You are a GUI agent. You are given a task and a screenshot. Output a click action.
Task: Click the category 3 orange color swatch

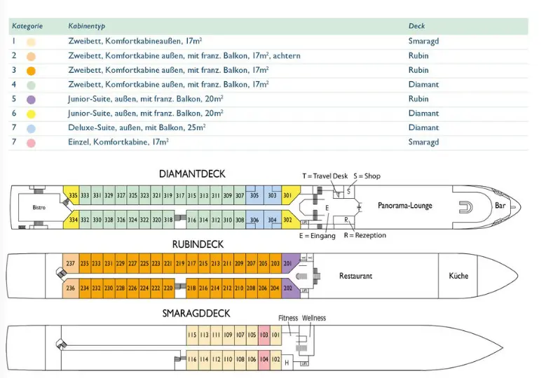click(31, 71)
